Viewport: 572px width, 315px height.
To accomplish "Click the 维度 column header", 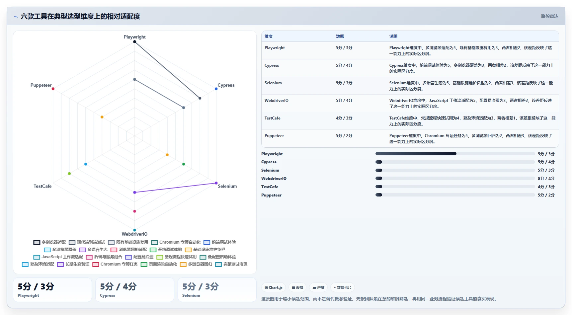I will (x=269, y=37).
